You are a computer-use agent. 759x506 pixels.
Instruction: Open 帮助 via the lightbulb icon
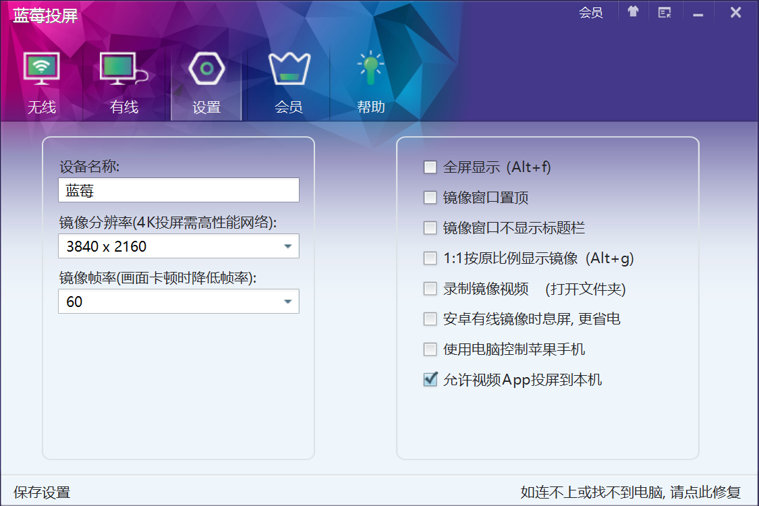pos(370,67)
